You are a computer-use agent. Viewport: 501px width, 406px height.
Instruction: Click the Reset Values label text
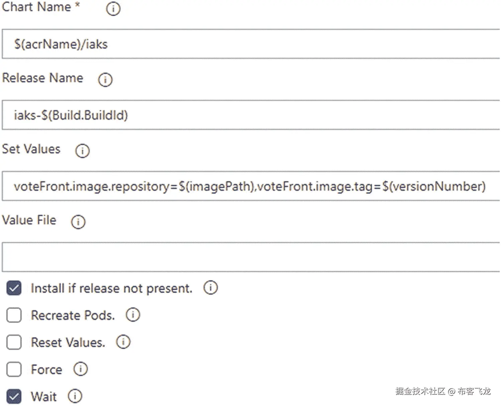(68, 343)
